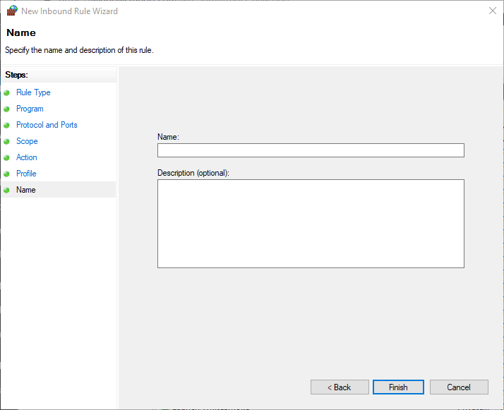Screen dimensions: 504x410
Task: Return to the Scope step link
Action: click(27, 141)
